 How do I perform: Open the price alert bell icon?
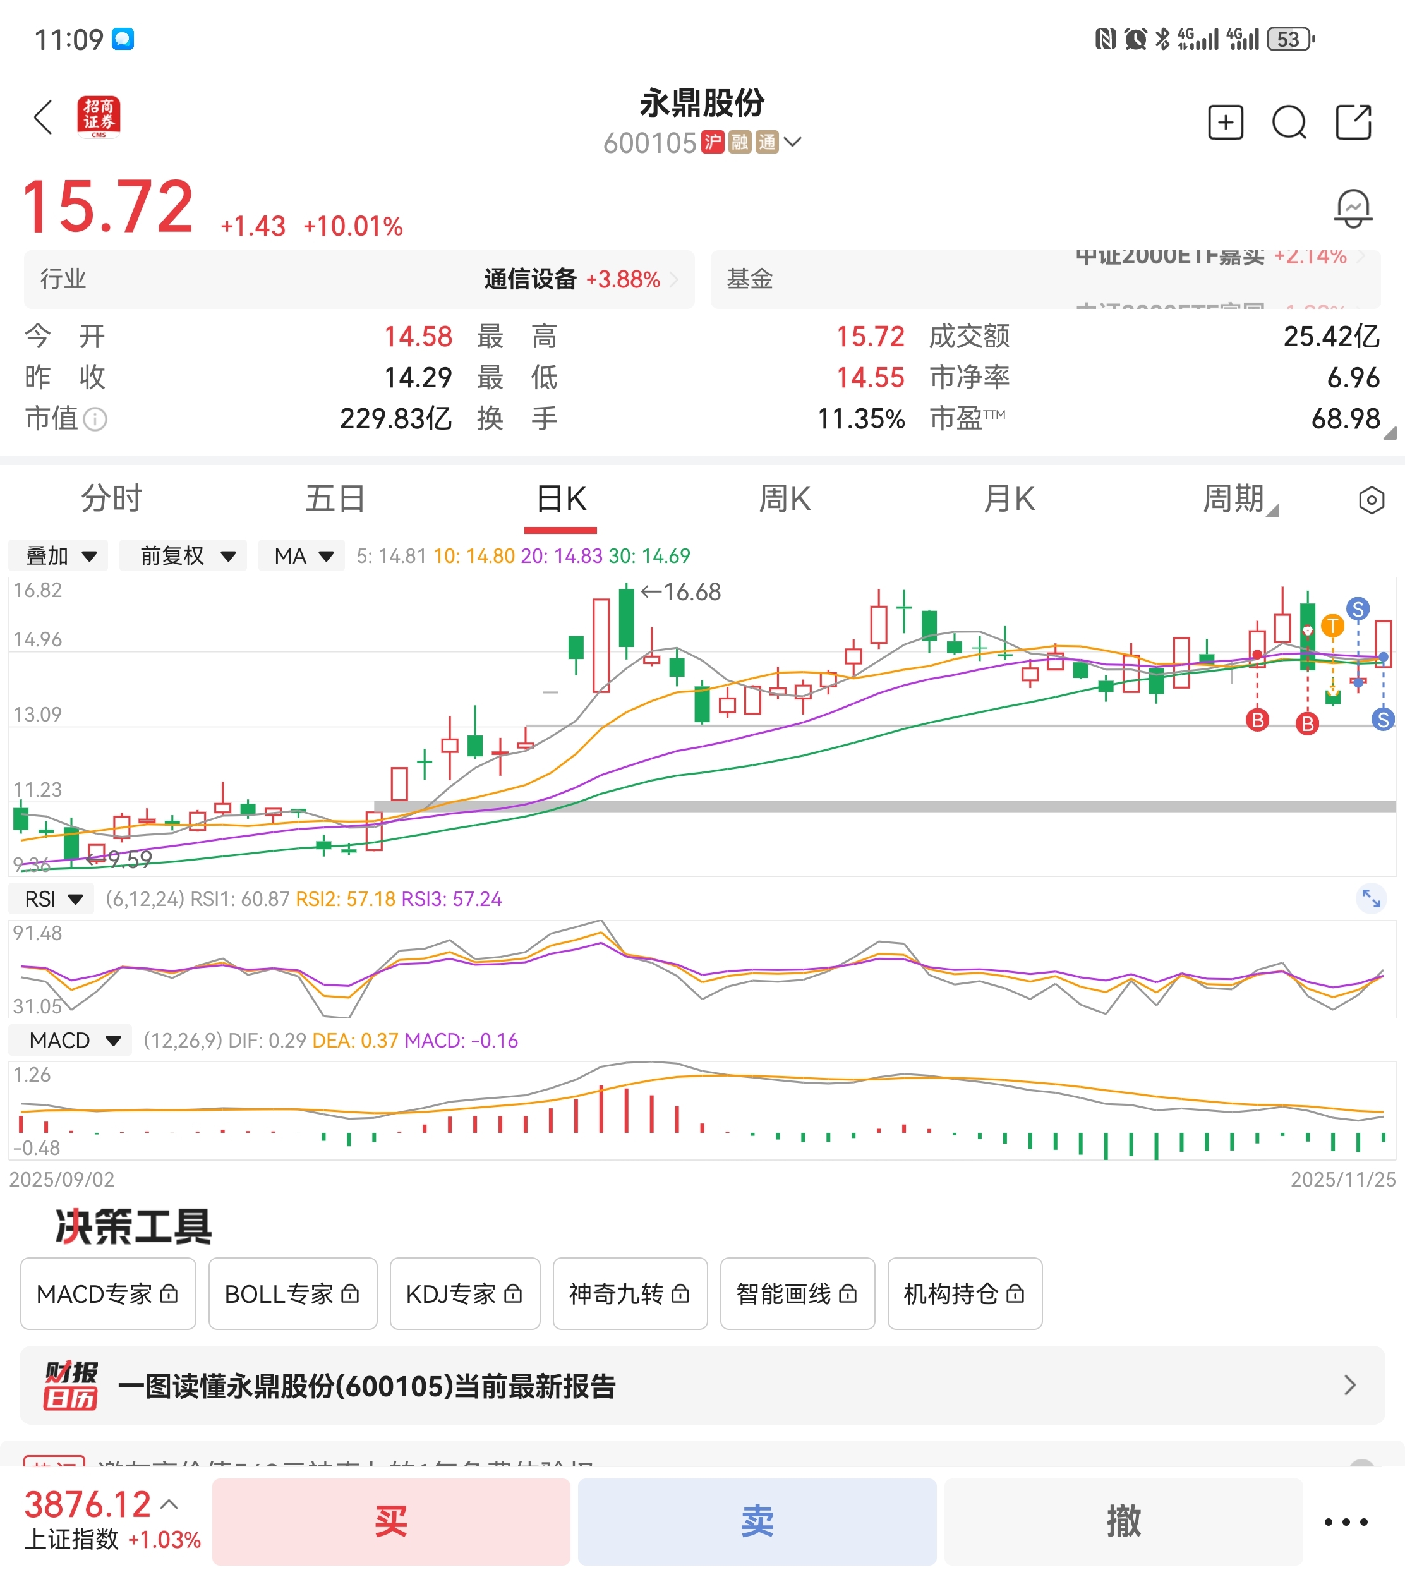[x=1353, y=209]
